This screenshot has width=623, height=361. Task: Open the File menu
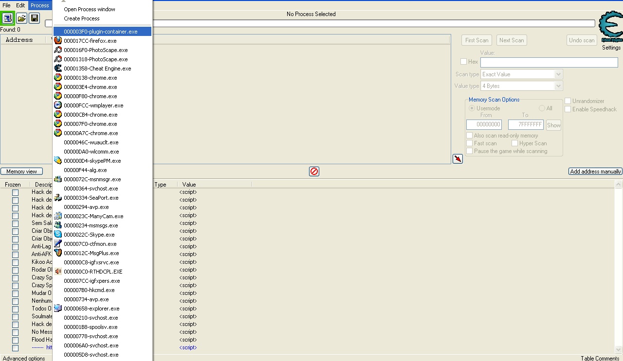pos(6,5)
